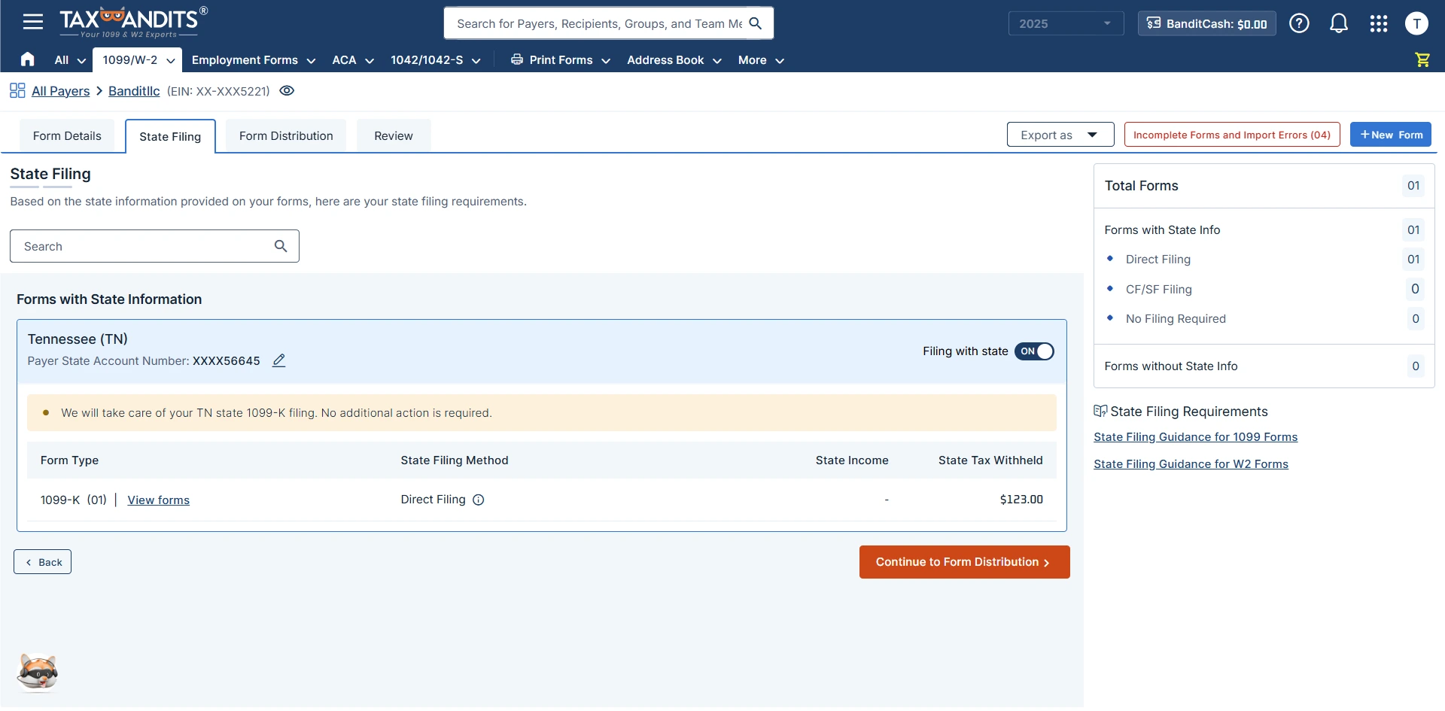Edit the Payer State Account Number
Image resolution: width=1445 pixels, height=711 pixels.
(278, 360)
